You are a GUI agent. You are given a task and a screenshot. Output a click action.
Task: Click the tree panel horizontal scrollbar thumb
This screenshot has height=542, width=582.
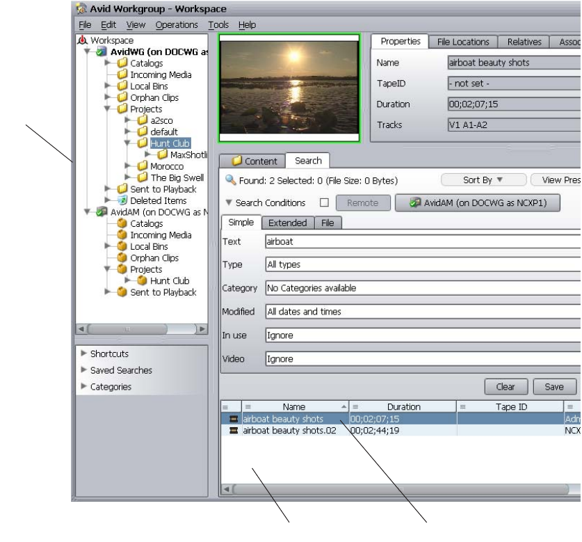point(127,329)
